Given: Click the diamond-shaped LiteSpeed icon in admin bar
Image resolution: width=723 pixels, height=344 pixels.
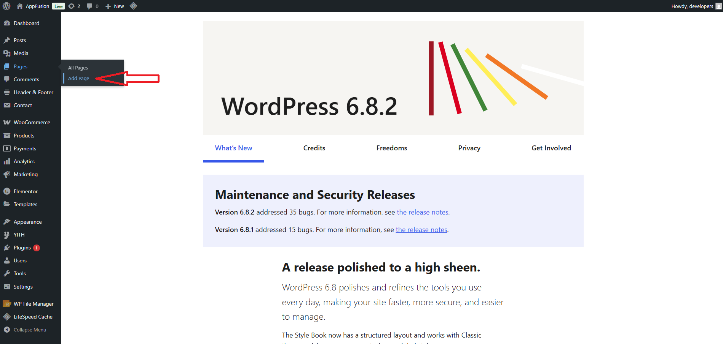Looking at the screenshot, I should click(133, 6).
